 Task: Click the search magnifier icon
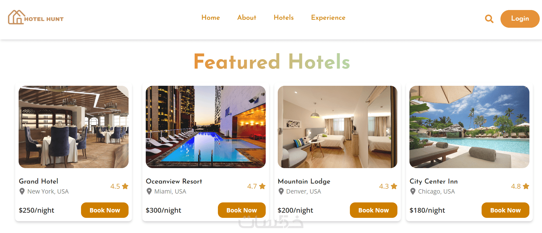point(489,19)
